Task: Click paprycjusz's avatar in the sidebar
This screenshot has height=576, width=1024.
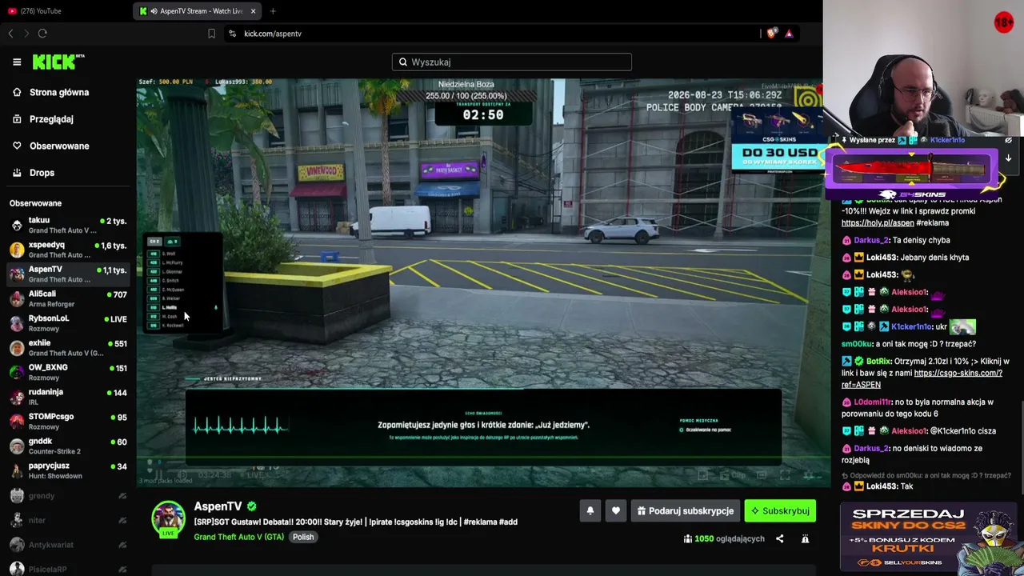Action: (x=17, y=470)
